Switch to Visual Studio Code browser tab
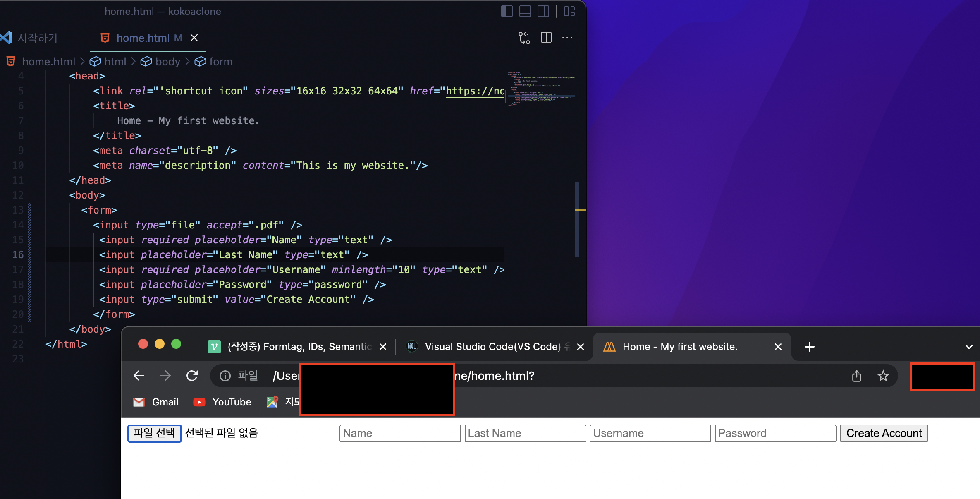The image size is (980, 499). tap(492, 347)
